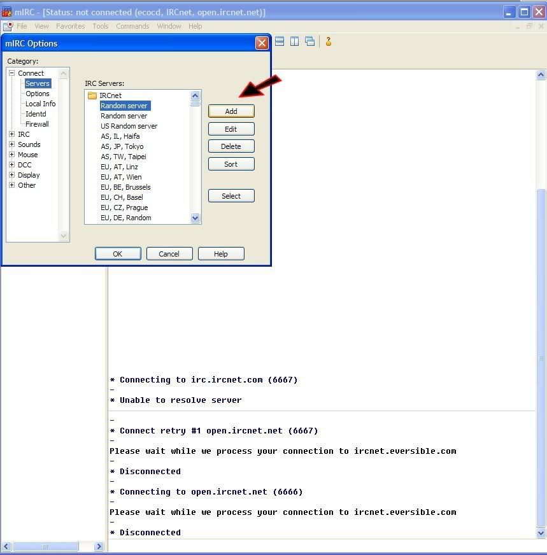This screenshot has width=547, height=555.
Task: Expand the Other category
Action: tap(11, 185)
